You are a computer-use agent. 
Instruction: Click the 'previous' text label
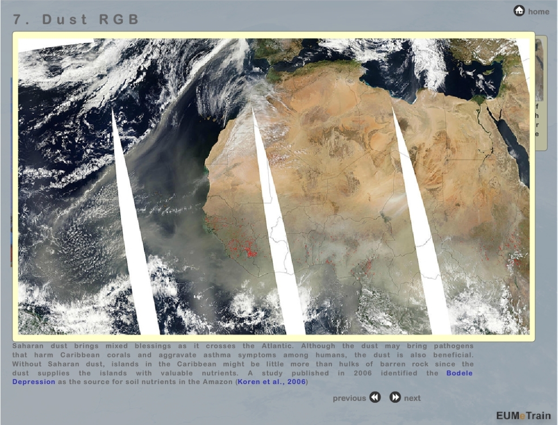349,398
